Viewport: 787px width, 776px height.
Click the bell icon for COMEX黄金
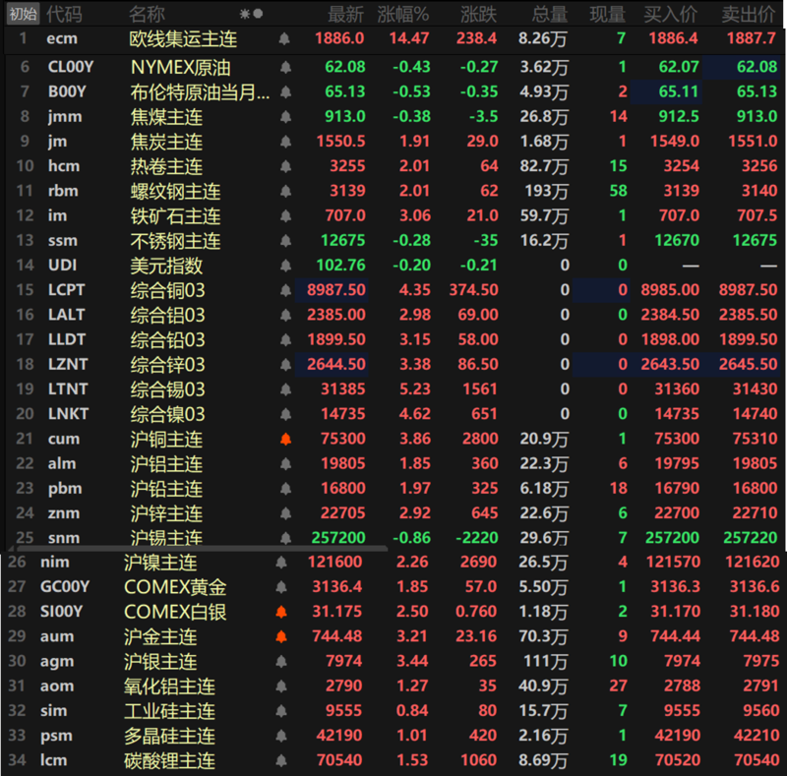pyautogui.click(x=282, y=587)
